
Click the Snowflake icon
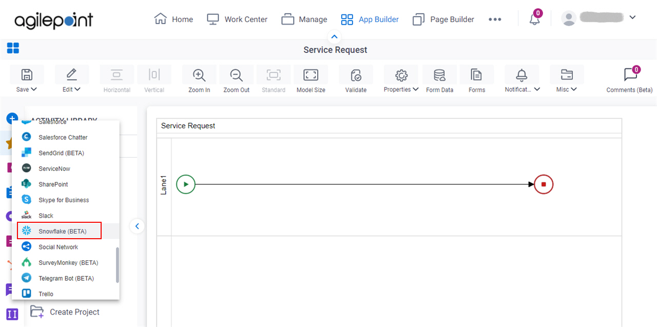click(27, 231)
